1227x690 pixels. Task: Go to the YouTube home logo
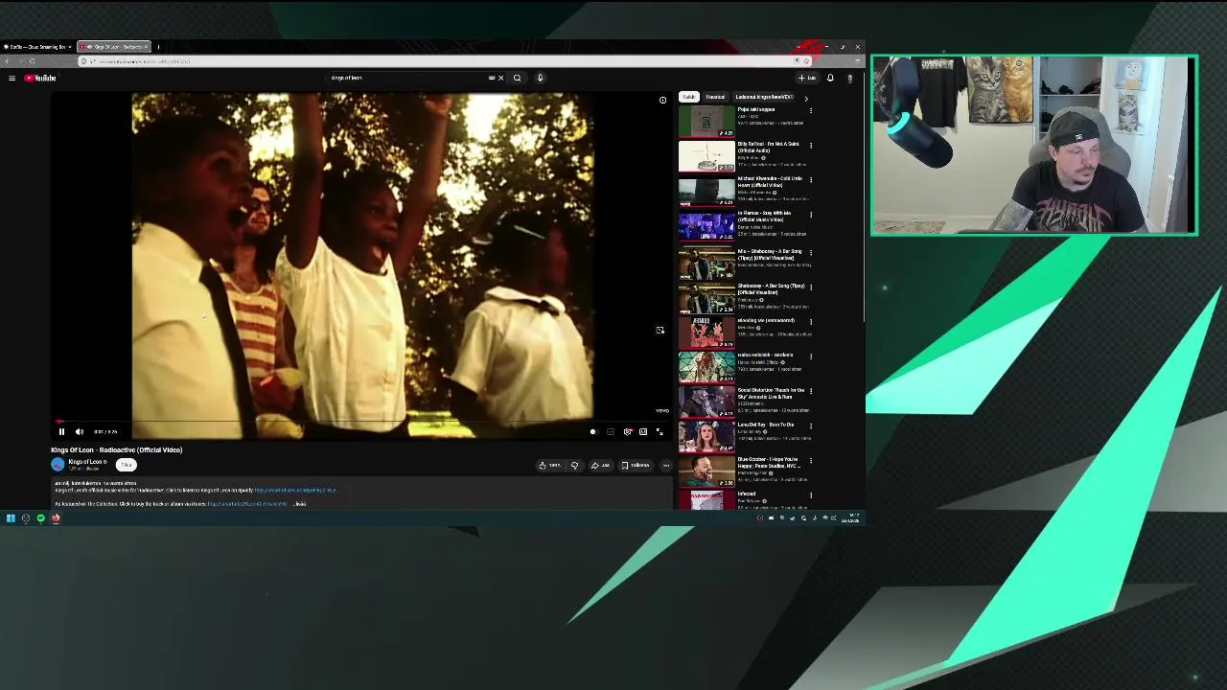click(x=40, y=78)
